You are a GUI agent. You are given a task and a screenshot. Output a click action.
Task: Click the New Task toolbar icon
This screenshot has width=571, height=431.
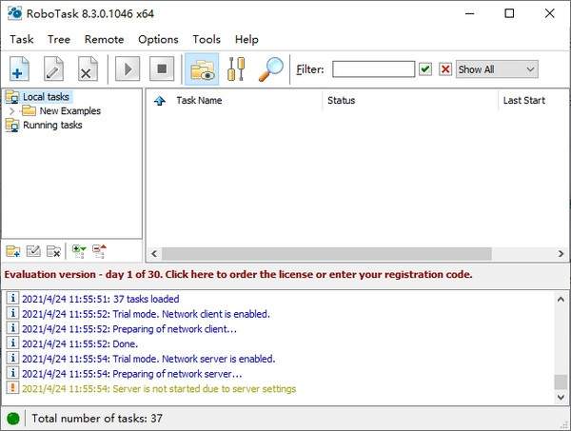pyautogui.click(x=21, y=69)
